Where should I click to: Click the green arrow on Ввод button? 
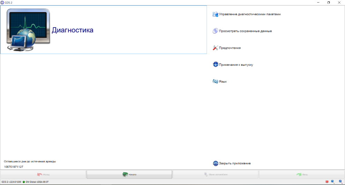click(x=299, y=174)
